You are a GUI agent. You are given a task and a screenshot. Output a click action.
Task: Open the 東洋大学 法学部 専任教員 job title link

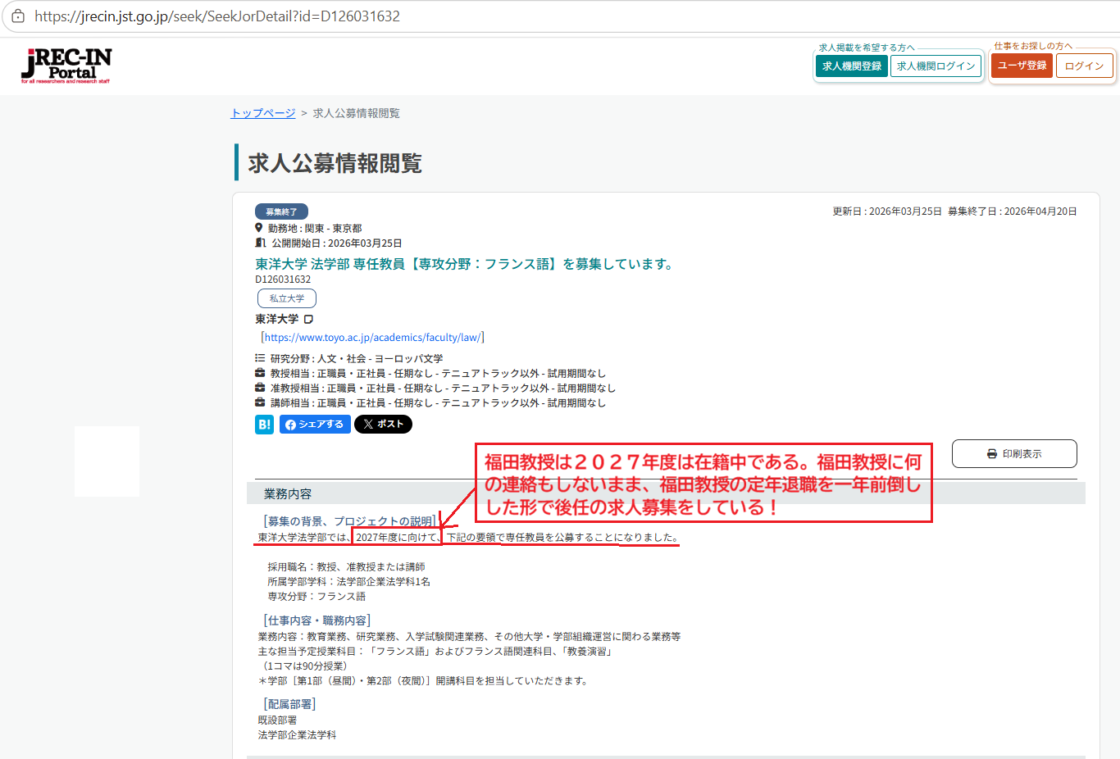[464, 264]
